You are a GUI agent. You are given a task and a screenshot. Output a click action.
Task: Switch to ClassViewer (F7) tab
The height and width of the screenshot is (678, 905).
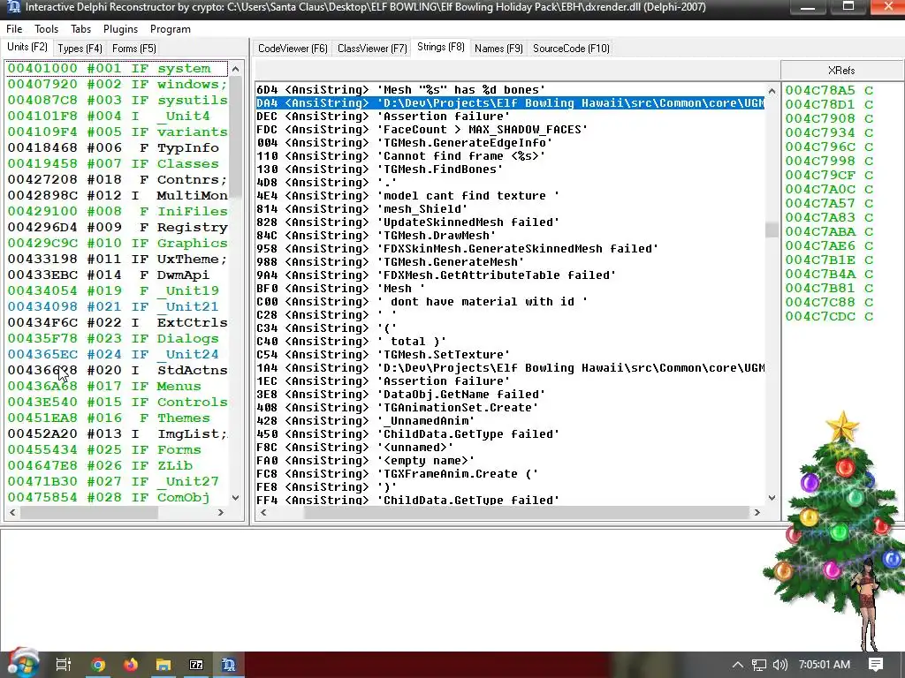tap(372, 49)
